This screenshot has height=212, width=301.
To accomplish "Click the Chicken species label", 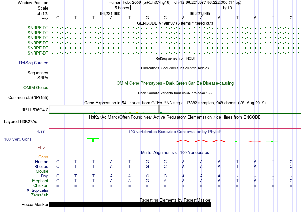I will coord(41,185).
